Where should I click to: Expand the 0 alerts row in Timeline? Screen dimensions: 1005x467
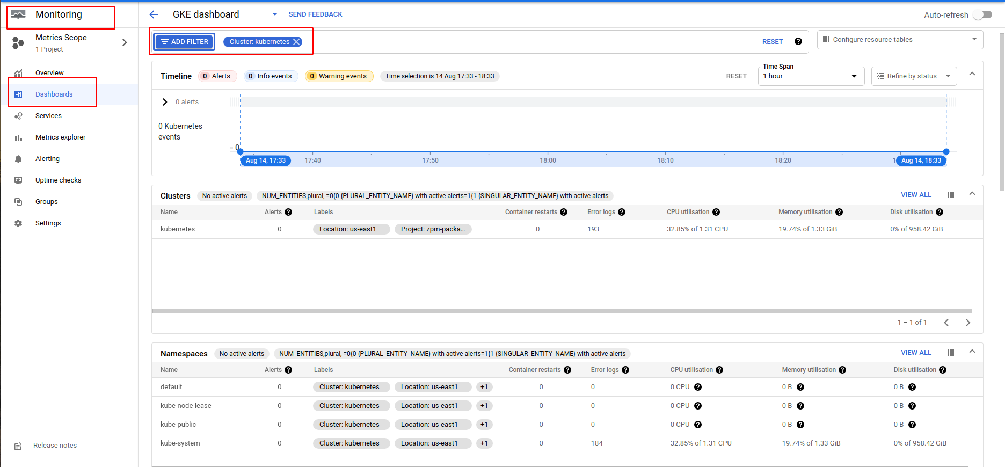click(165, 102)
